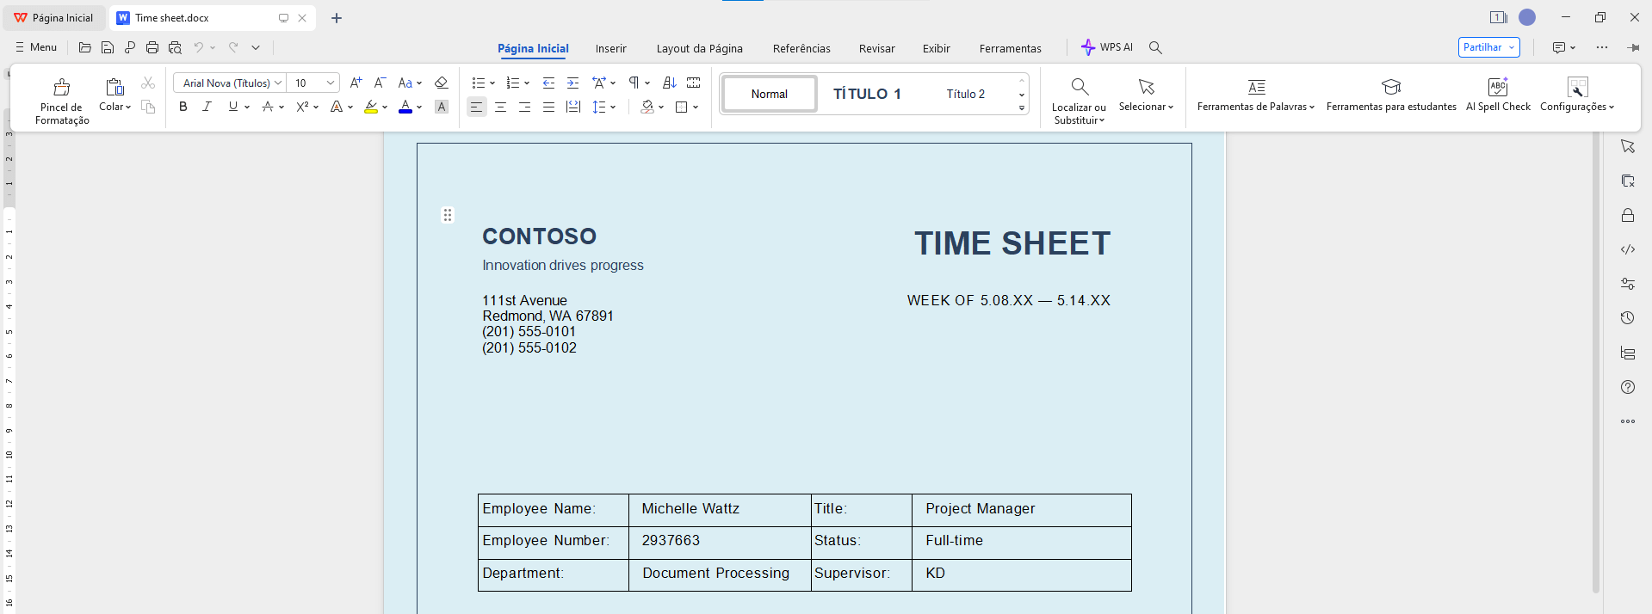Click the vertical document scrollbar

1595,361
